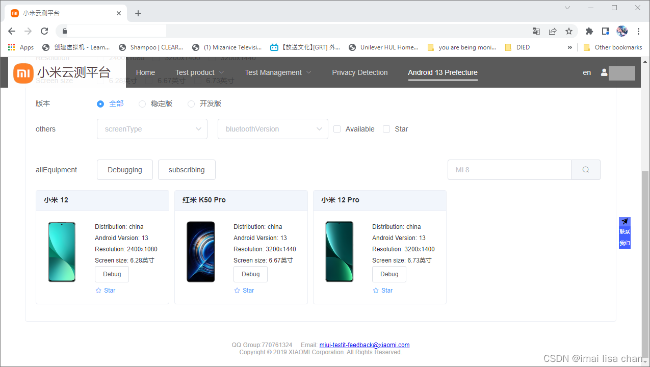Viewport: 650px width, 367px height.
Task: Click the Mi 8 search input field
Action: click(x=509, y=170)
